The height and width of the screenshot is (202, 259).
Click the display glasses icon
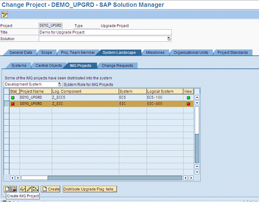point(22,189)
